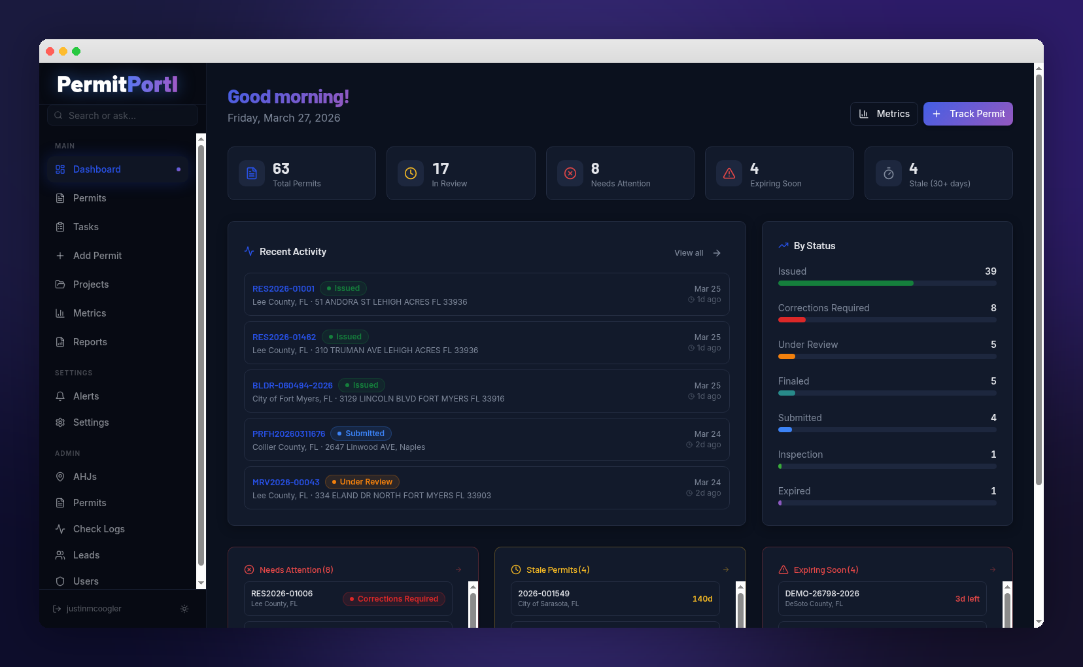Open expiring permit DEMO-26798-2026
Image resolution: width=1083 pixels, height=667 pixels.
[x=882, y=598]
